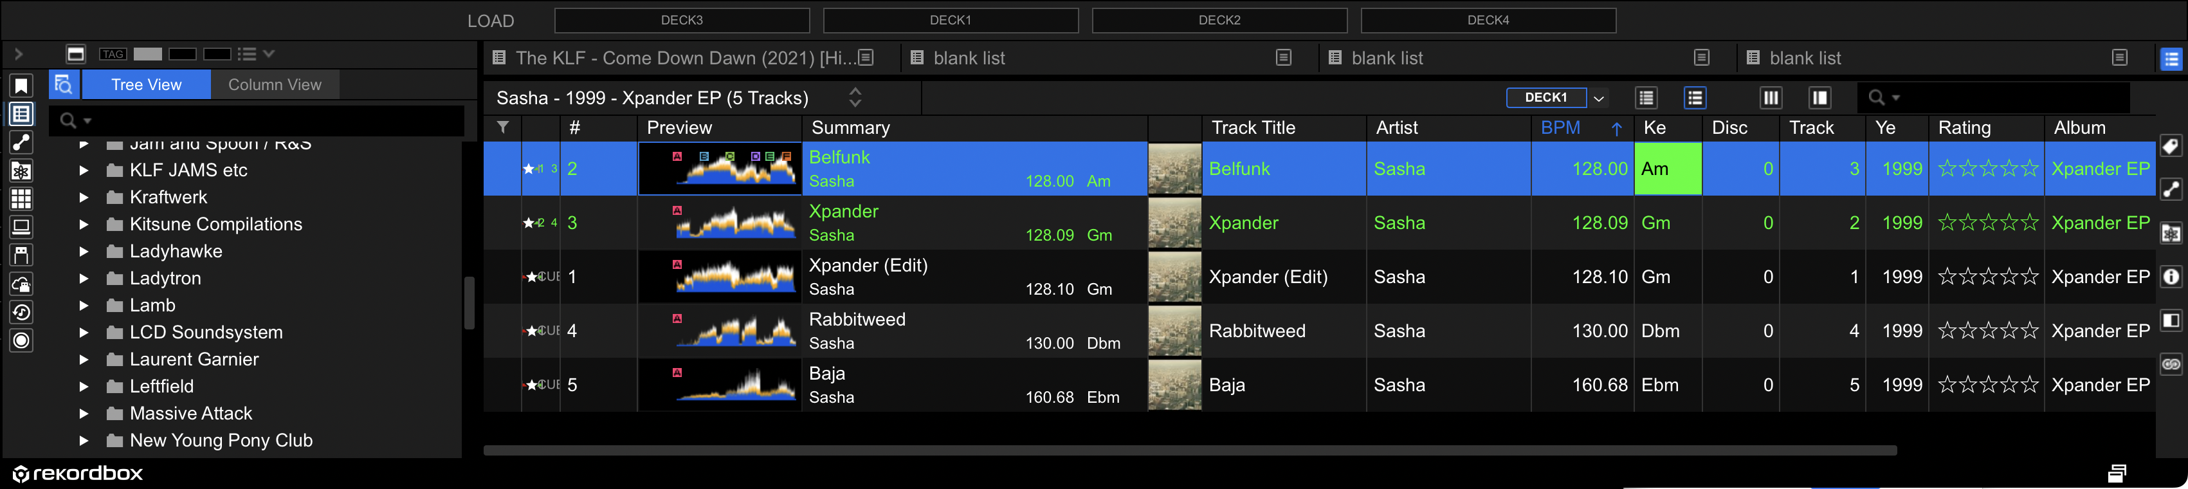The height and width of the screenshot is (489, 2188).
Task: Expand the Kitsune Compilations folder arrow
Action: click(83, 225)
